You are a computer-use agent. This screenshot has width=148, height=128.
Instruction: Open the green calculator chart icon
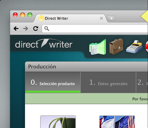pyautogui.click(x=98, y=47)
